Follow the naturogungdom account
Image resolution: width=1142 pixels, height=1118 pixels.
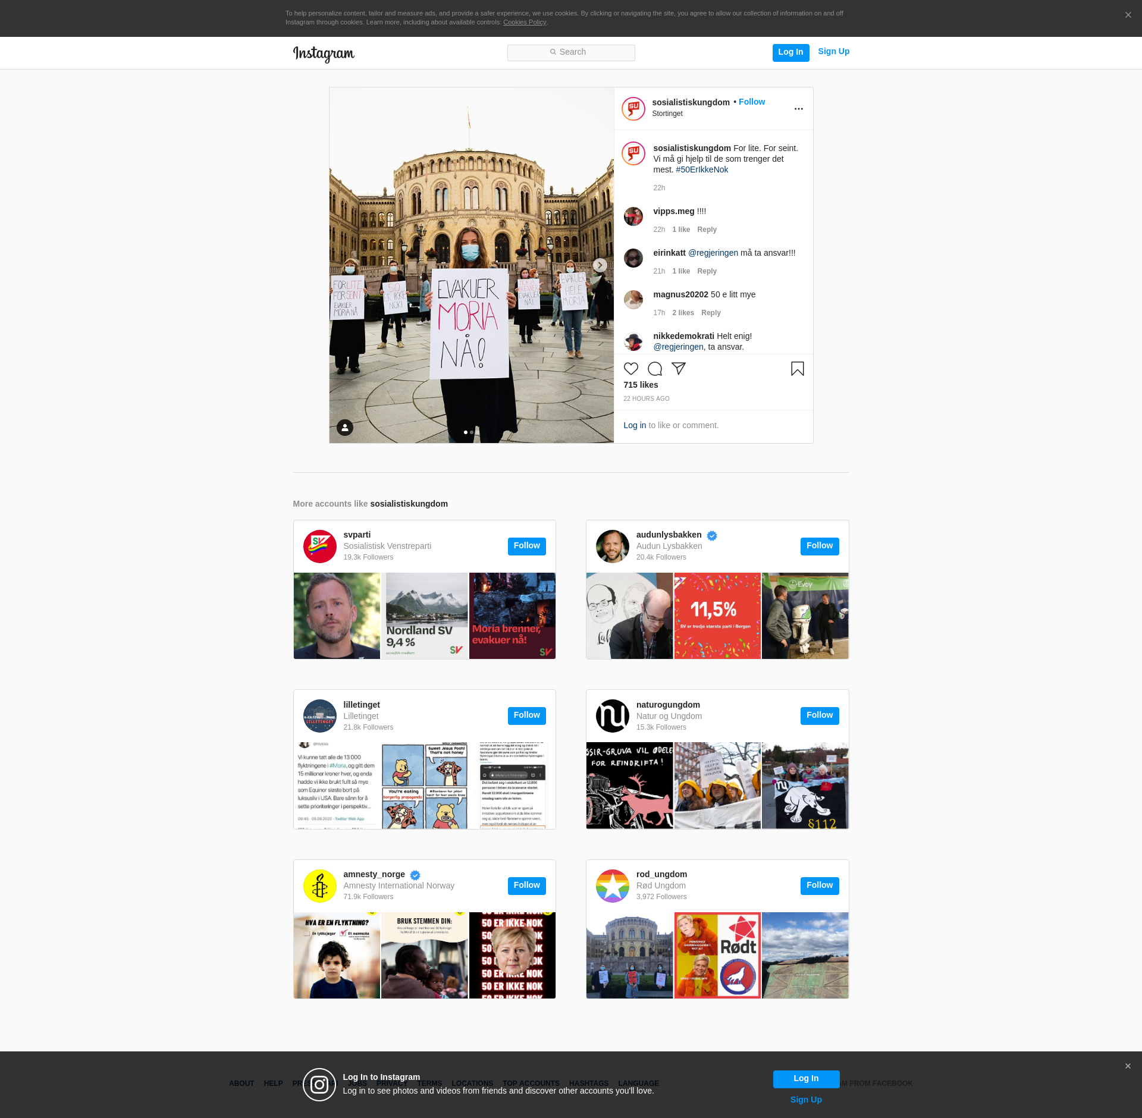(x=820, y=715)
